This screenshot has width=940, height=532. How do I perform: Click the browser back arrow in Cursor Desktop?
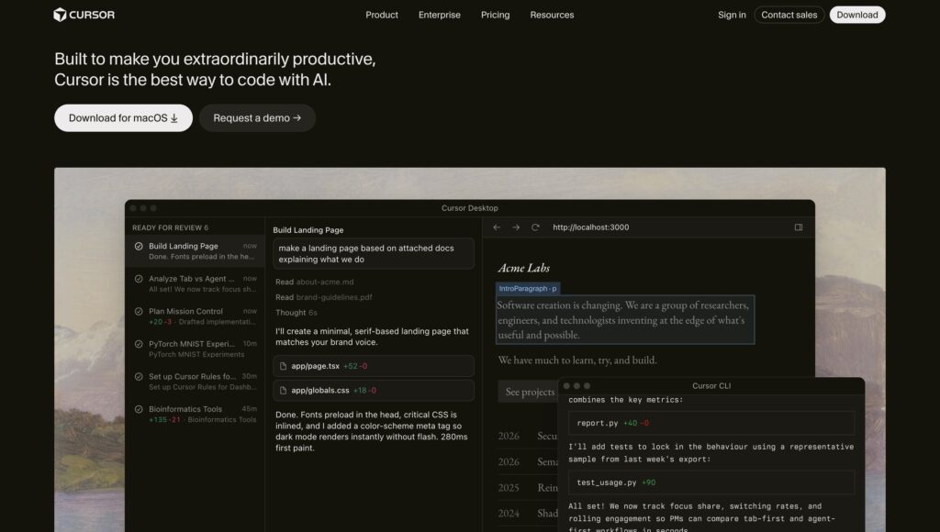coord(497,227)
